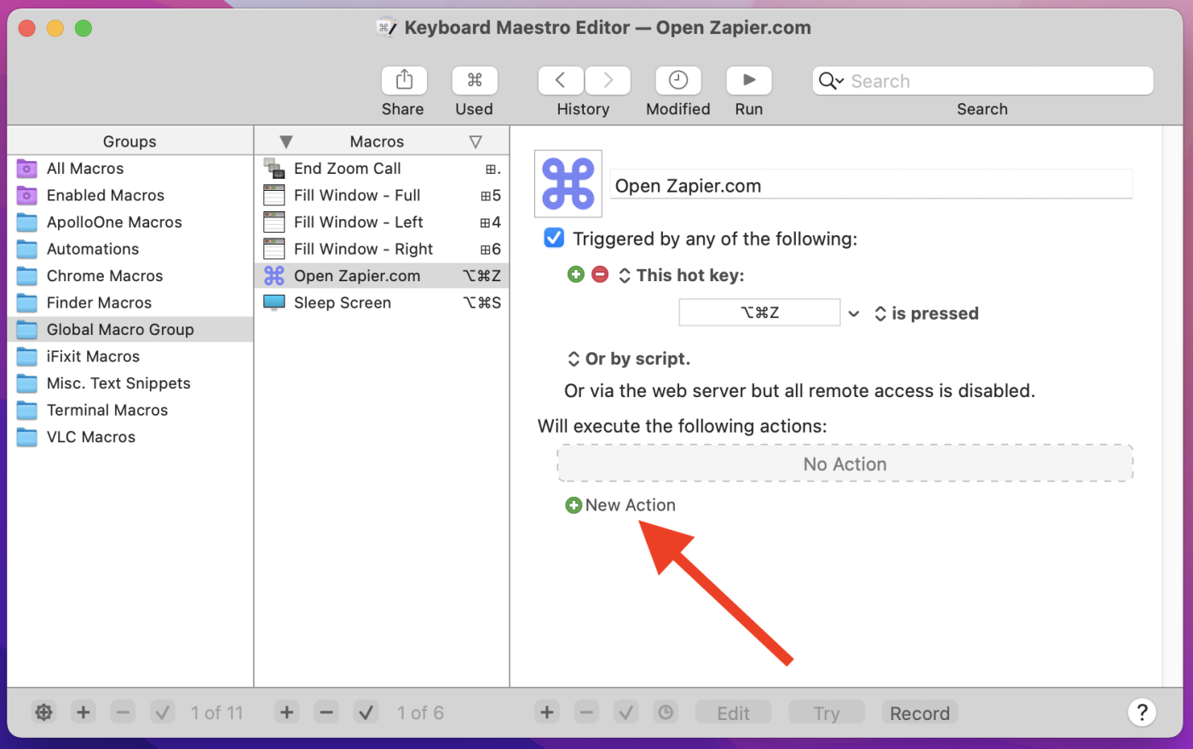Screen dimensions: 1193x749
Task: Remove the hot key trigger
Action: pyautogui.click(x=600, y=274)
